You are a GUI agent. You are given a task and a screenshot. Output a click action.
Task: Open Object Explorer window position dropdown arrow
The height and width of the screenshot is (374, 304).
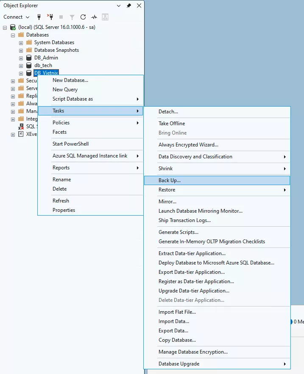tap(119, 6)
